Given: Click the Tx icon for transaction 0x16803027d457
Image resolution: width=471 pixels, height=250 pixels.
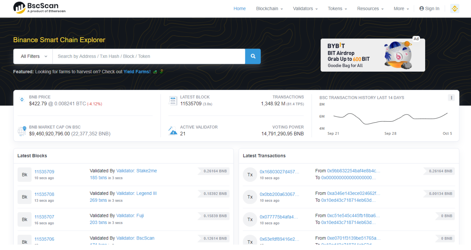Looking at the screenshot, I should (250, 175).
